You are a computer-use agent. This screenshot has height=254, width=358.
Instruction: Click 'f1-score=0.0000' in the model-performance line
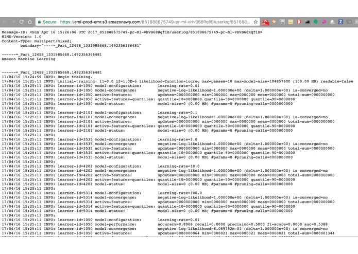(x=284, y=224)
